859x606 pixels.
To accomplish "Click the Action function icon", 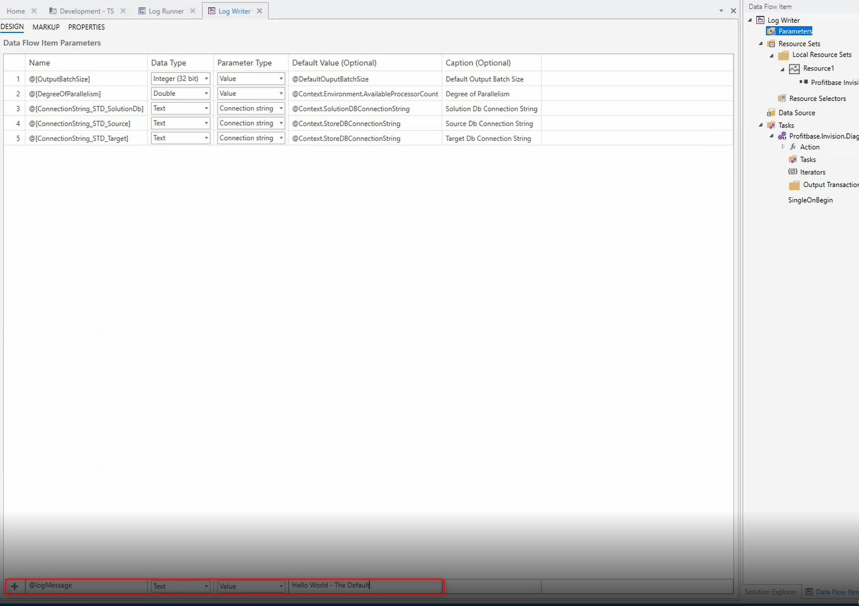I will (x=793, y=147).
